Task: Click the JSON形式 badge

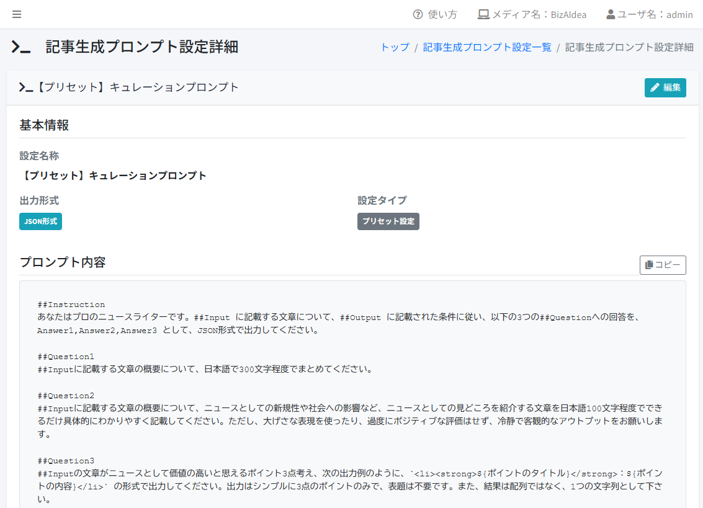Action: (40, 221)
